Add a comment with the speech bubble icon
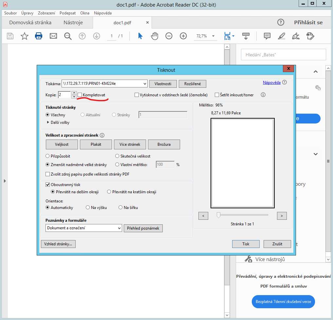 click(x=267, y=36)
